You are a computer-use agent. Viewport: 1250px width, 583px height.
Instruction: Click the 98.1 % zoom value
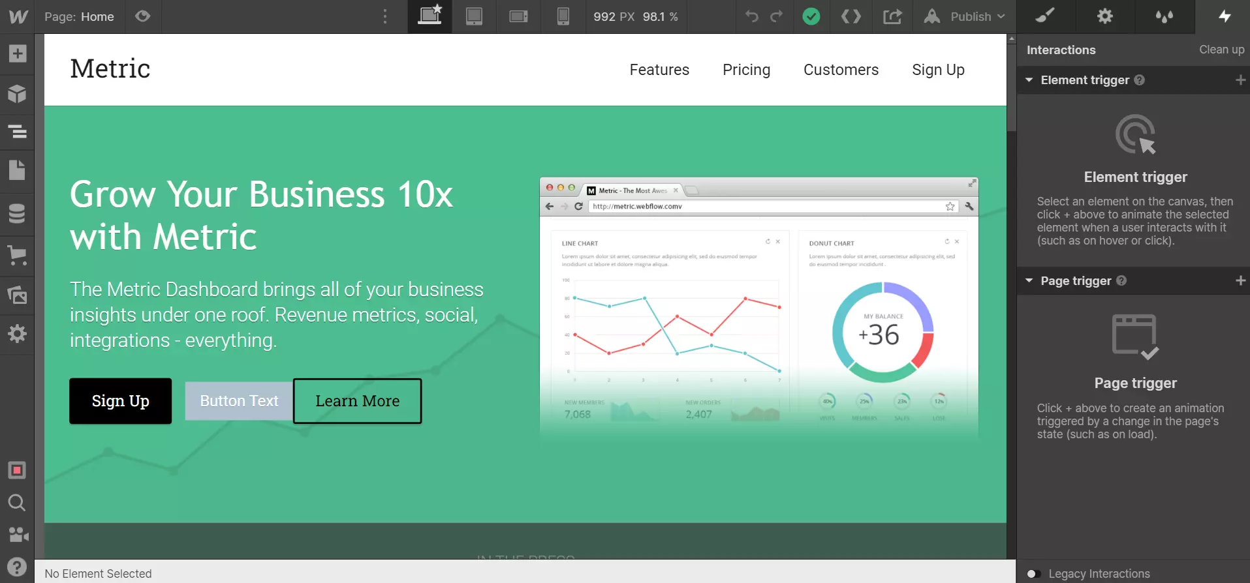(661, 16)
